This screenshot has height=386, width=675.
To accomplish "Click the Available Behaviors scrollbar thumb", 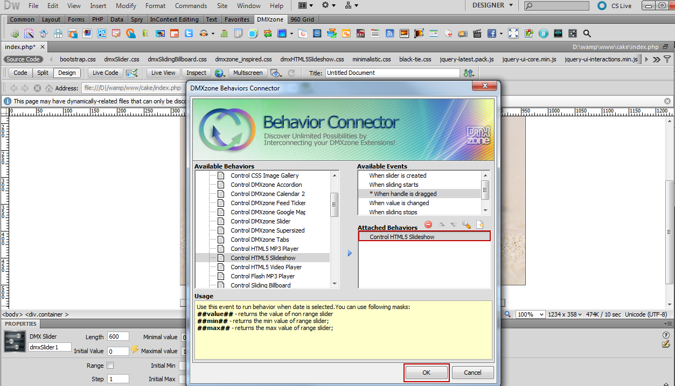I will 334,204.
